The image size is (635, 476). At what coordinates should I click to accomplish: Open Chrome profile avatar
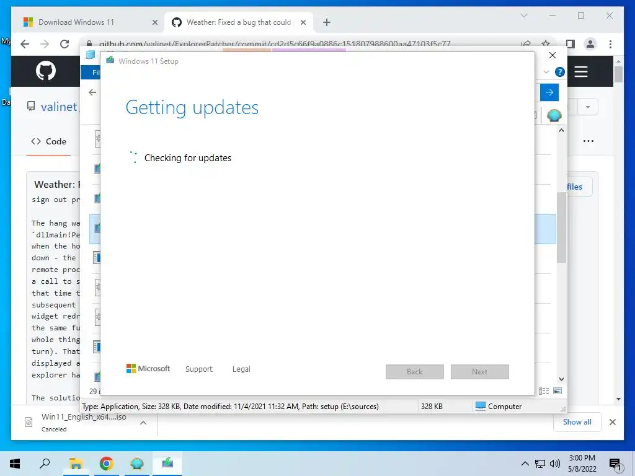point(590,44)
